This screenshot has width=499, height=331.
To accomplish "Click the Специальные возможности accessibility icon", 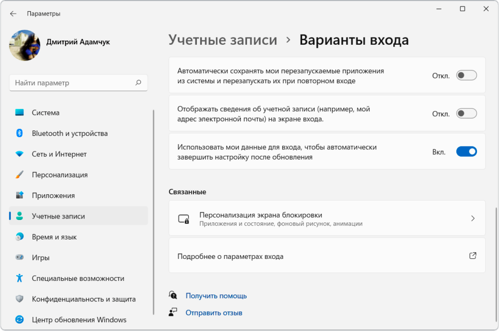I will coord(19,278).
